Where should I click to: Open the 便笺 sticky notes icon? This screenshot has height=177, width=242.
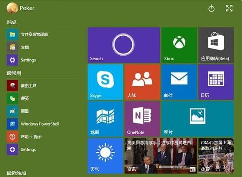(12, 98)
